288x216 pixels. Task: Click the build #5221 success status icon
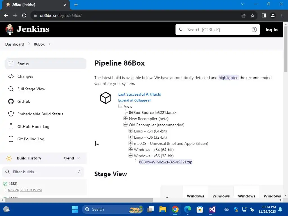coord(5,184)
